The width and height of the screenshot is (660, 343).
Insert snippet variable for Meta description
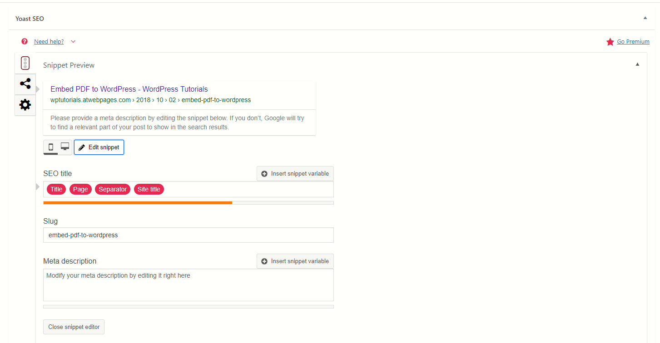295,261
